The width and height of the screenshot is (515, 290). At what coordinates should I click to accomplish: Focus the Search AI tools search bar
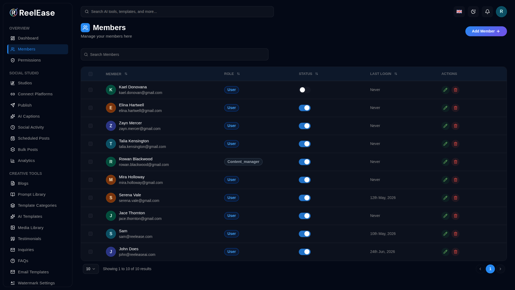point(177,12)
